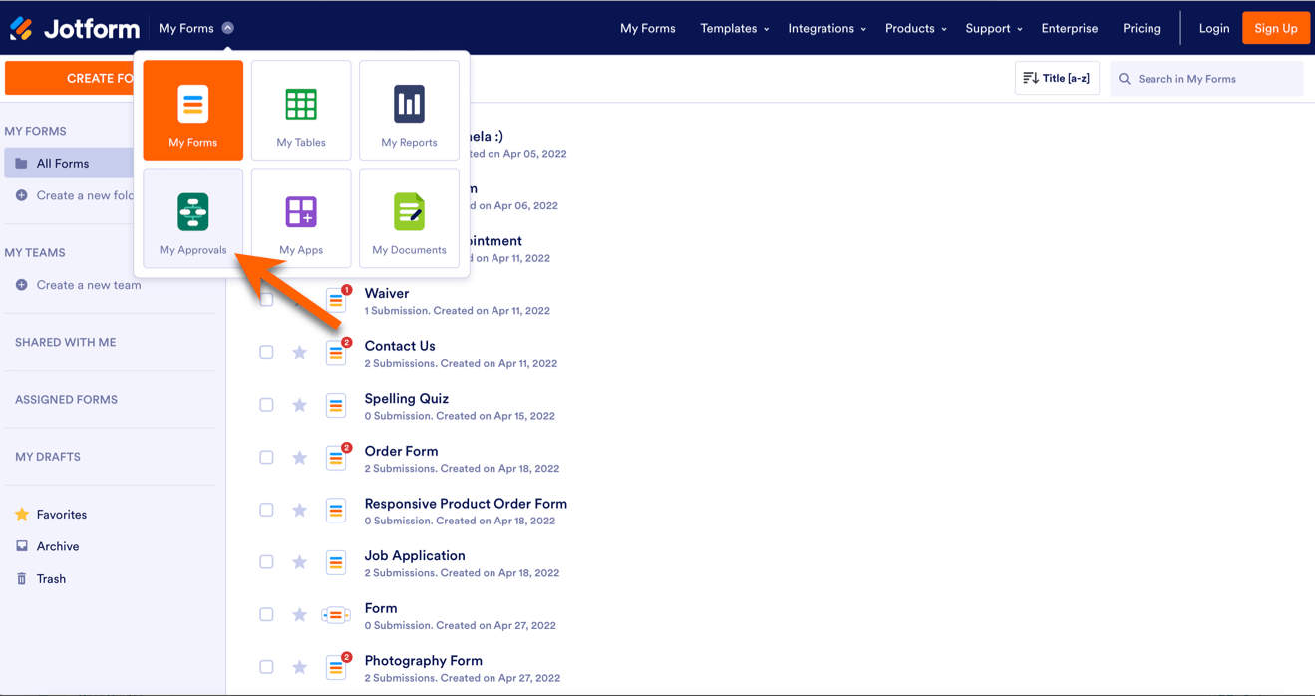The width and height of the screenshot is (1315, 696).
Task: Open the Waiver form title
Action: point(387,293)
